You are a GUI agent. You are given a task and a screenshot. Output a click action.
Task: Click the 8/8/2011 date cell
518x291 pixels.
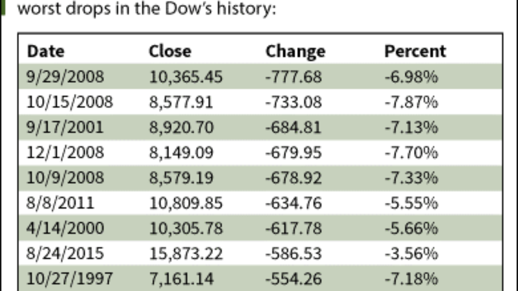click(60, 203)
